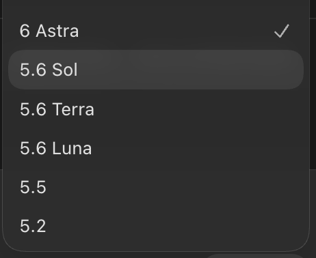Select the 6 Astra menu option
The image size is (316, 258).
pyautogui.click(x=156, y=31)
